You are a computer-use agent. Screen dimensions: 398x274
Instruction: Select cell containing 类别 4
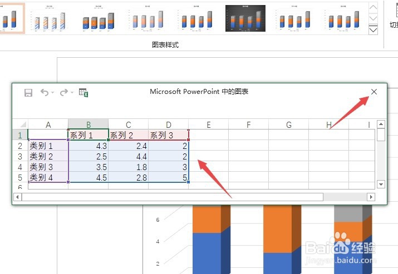pos(48,177)
